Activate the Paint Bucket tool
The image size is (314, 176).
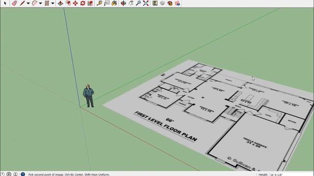(114, 3)
